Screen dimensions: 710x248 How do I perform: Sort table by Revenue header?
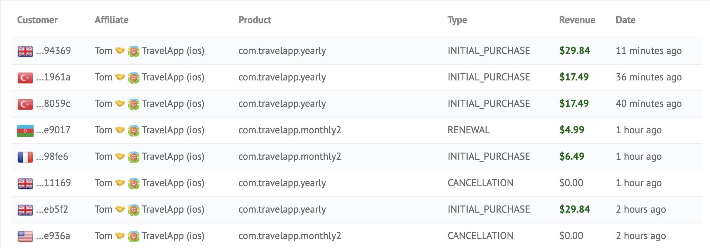click(577, 20)
